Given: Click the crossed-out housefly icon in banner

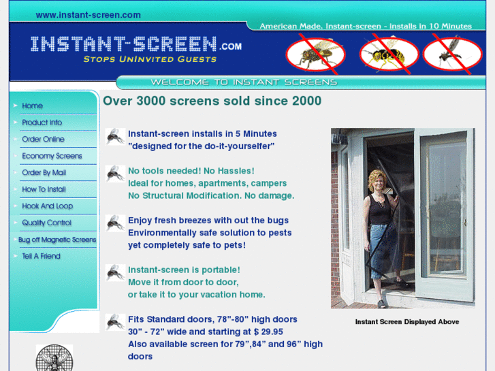Looking at the screenshot, I should (x=316, y=54).
